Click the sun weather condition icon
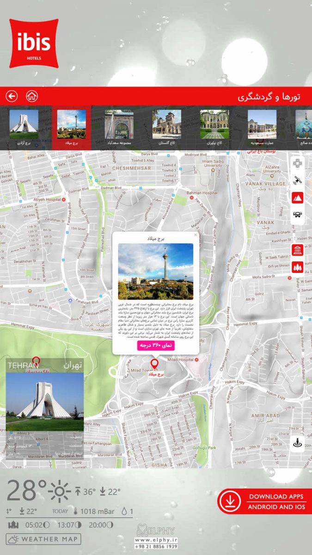This screenshot has width=312, height=555. pyautogui.click(x=60, y=491)
